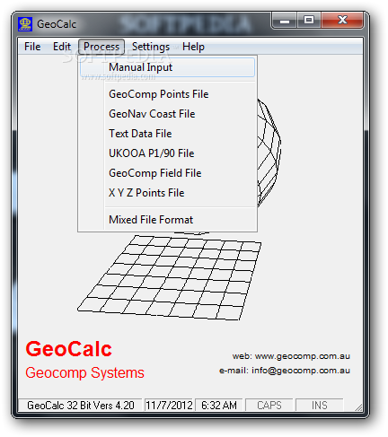Open the Help menu
The image size is (388, 437).
point(193,47)
